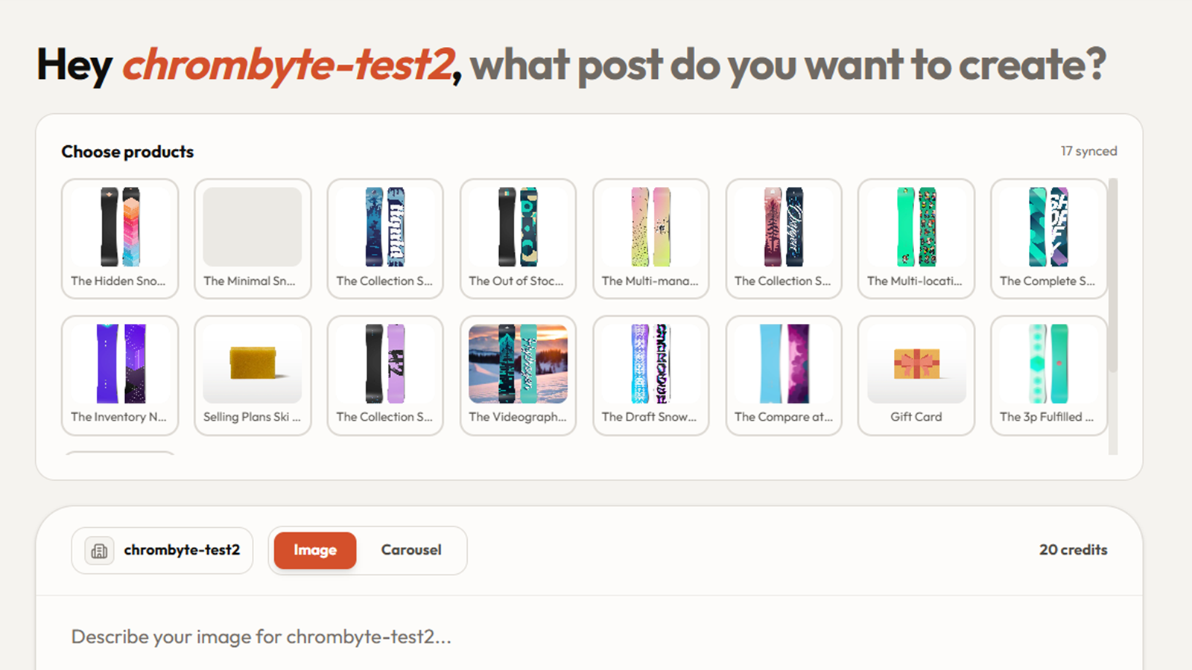
Task: Open the chrombyte-test2 brand selector
Action: click(x=162, y=551)
